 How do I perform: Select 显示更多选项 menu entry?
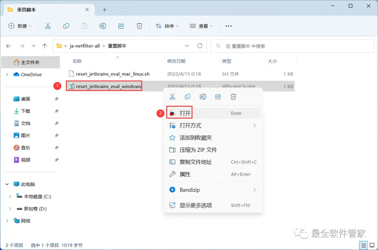[213, 206]
